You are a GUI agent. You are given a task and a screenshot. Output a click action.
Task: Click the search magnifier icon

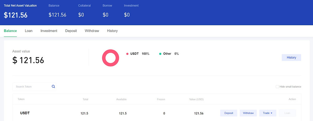(x=53, y=86)
